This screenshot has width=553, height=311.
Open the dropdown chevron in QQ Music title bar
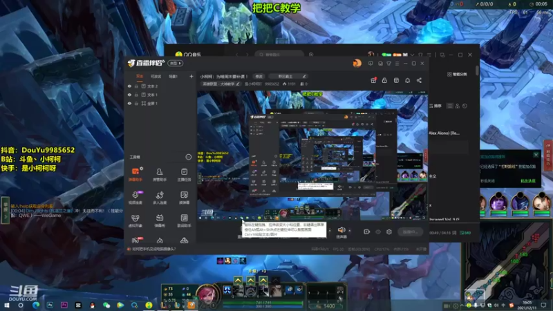pyautogui.click(x=412, y=55)
